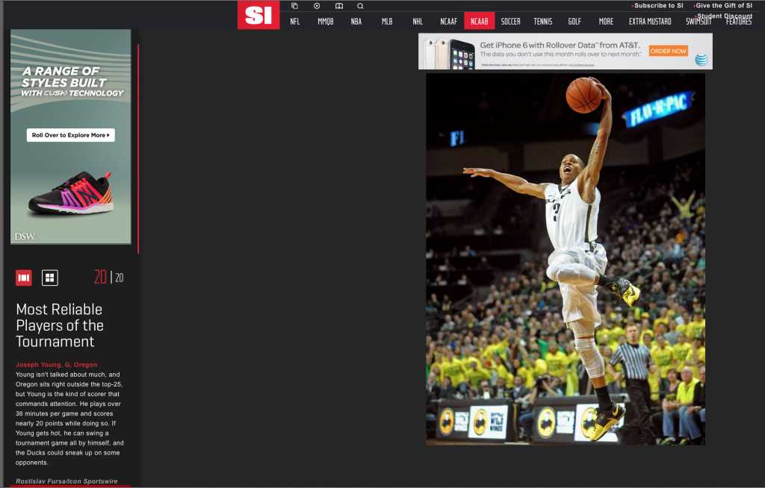Click the Subscribe to SI link

pyautogui.click(x=658, y=6)
